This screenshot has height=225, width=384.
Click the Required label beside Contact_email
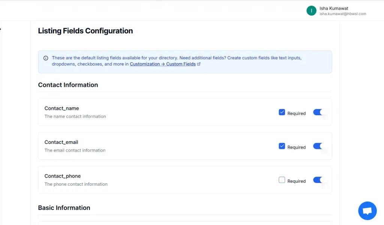296,147
